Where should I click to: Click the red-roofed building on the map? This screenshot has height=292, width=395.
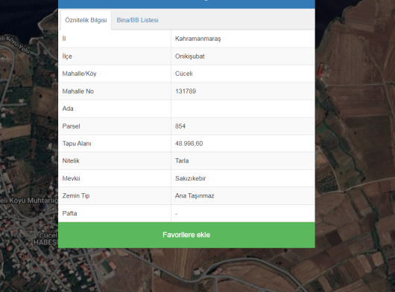tap(320, 71)
